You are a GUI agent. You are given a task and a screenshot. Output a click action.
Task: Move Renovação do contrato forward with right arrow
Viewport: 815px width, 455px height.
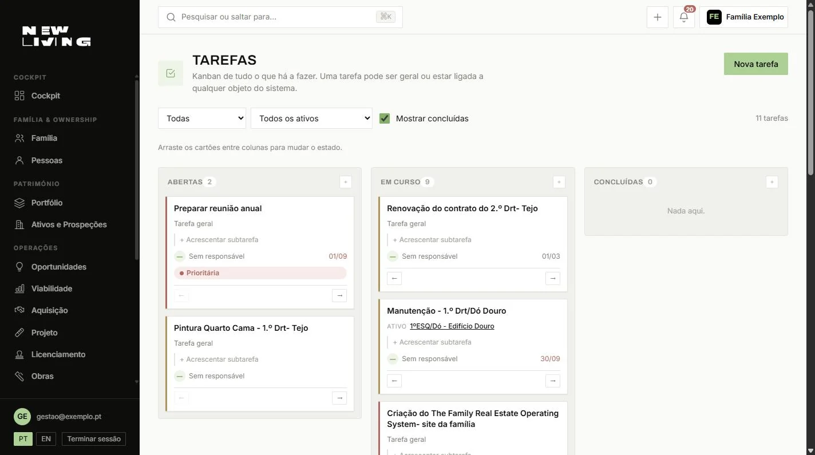tap(553, 278)
